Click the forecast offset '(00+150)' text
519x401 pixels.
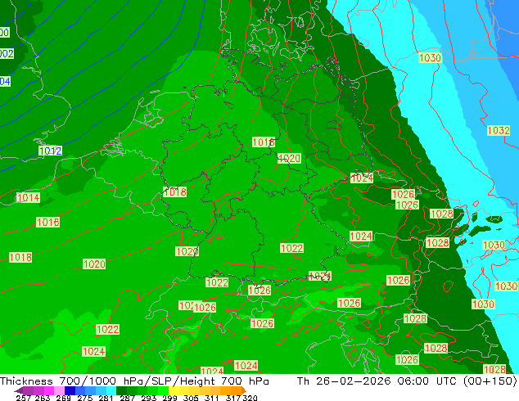tap(490, 381)
